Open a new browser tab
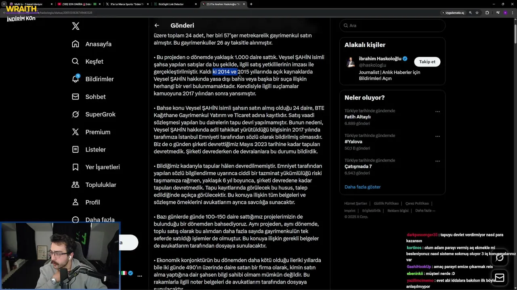The width and height of the screenshot is (517, 290). [251, 4]
